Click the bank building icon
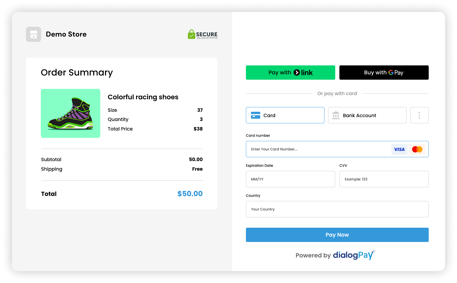Image resolution: width=457 pixels, height=283 pixels. pyautogui.click(x=336, y=115)
